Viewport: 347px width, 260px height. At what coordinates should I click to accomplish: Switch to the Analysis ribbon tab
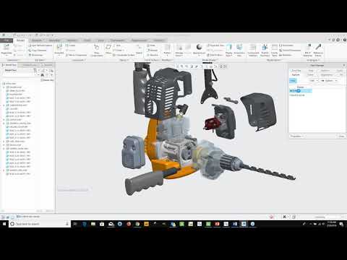(37, 40)
